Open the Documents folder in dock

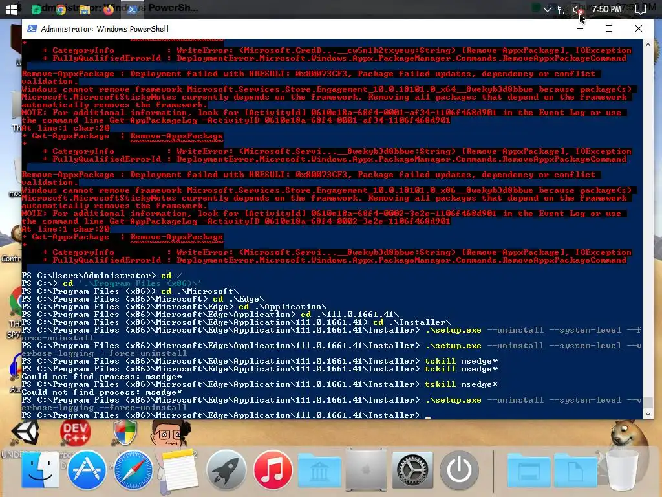coord(575,471)
